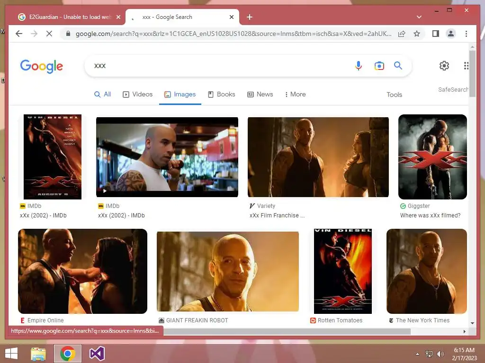This screenshot has width=485, height=363.
Task: Click the Google logo
Action: tap(42, 66)
